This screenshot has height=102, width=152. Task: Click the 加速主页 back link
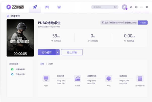pos(15,16)
